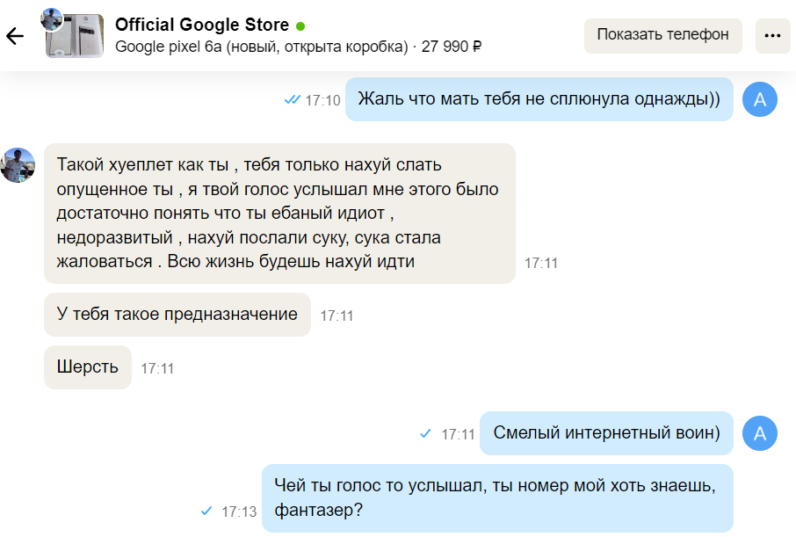Image resolution: width=796 pixels, height=537 pixels.
Task: Select the "Смелый интернетный воин)" message bubble
Action: [x=606, y=433]
